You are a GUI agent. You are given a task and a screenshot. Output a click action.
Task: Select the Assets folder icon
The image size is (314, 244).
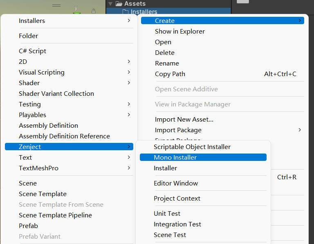coord(119,3)
